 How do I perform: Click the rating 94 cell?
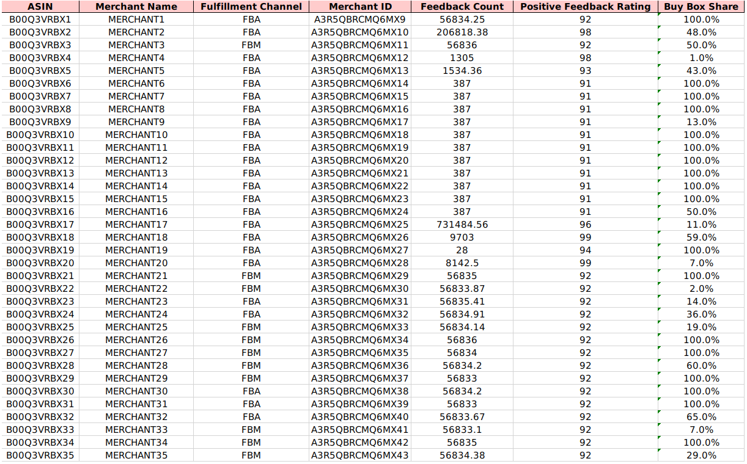tap(586, 250)
